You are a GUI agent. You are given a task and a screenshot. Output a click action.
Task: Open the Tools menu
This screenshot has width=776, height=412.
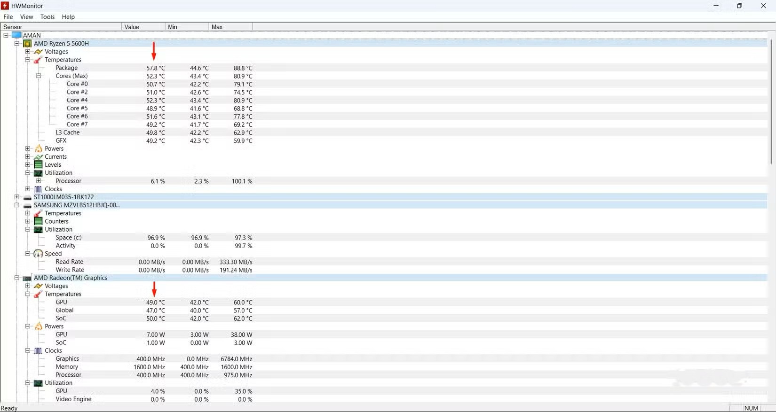[x=48, y=17]
